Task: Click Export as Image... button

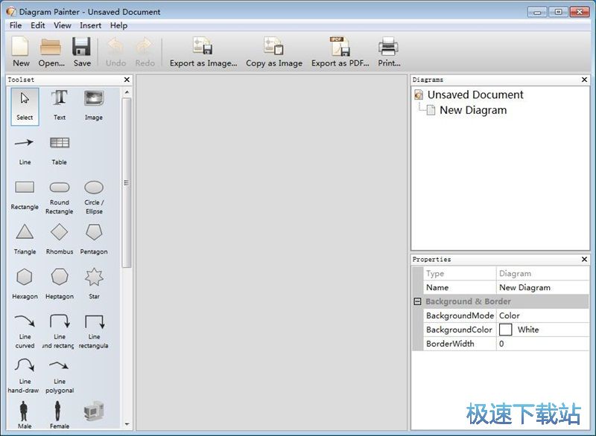Action: pyautogui.click(x=203, y=52)
